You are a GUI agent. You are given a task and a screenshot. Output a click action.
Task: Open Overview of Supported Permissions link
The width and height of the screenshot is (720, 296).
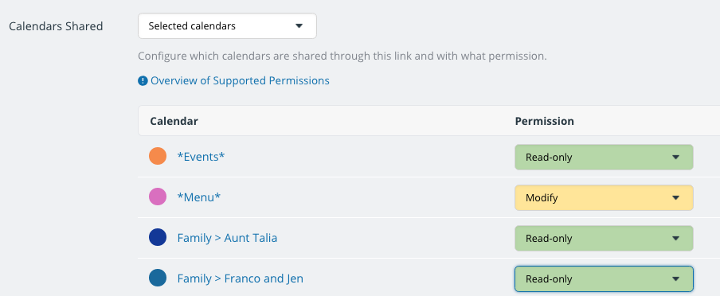(240, 81)
